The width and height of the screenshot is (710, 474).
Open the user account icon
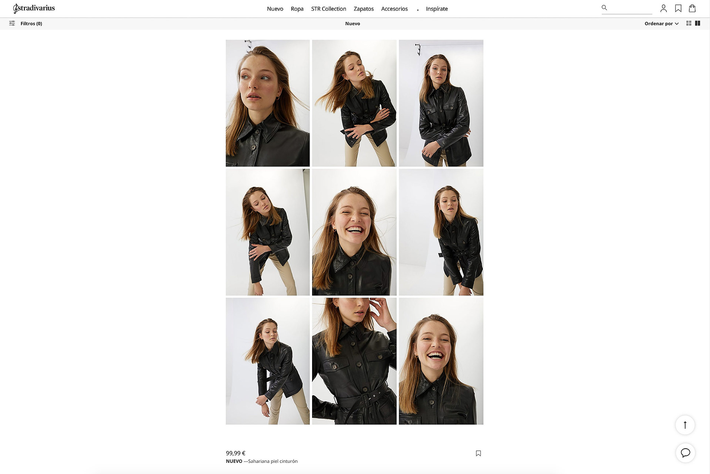pos(663,8)
